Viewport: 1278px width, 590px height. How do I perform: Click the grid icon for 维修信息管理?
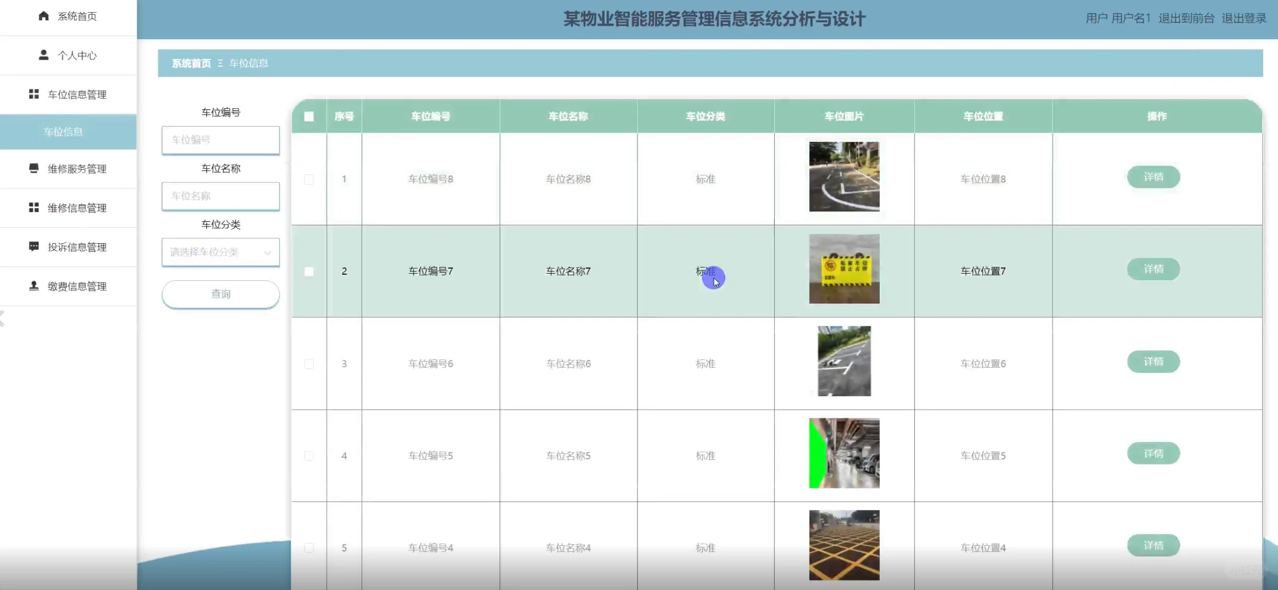[33, 208]
